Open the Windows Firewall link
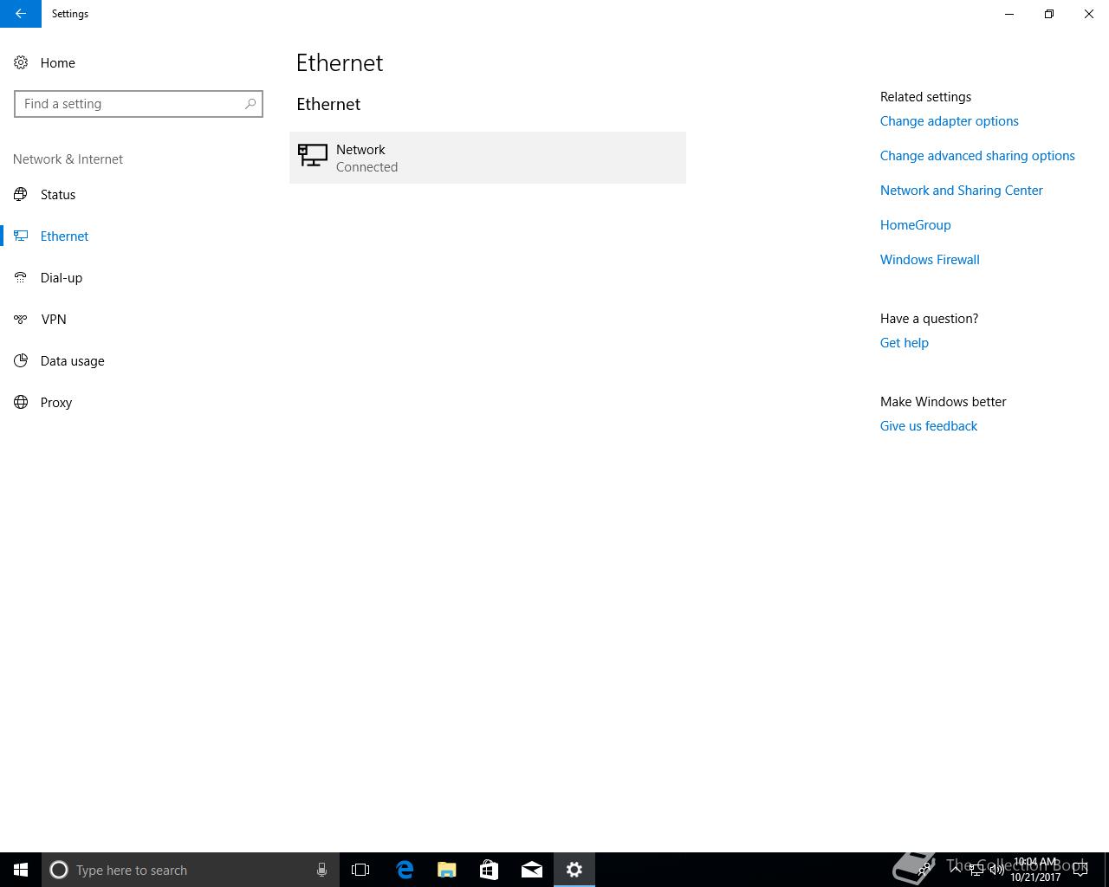This screenshot has height=887, width=1109. [x=930, y=260]
